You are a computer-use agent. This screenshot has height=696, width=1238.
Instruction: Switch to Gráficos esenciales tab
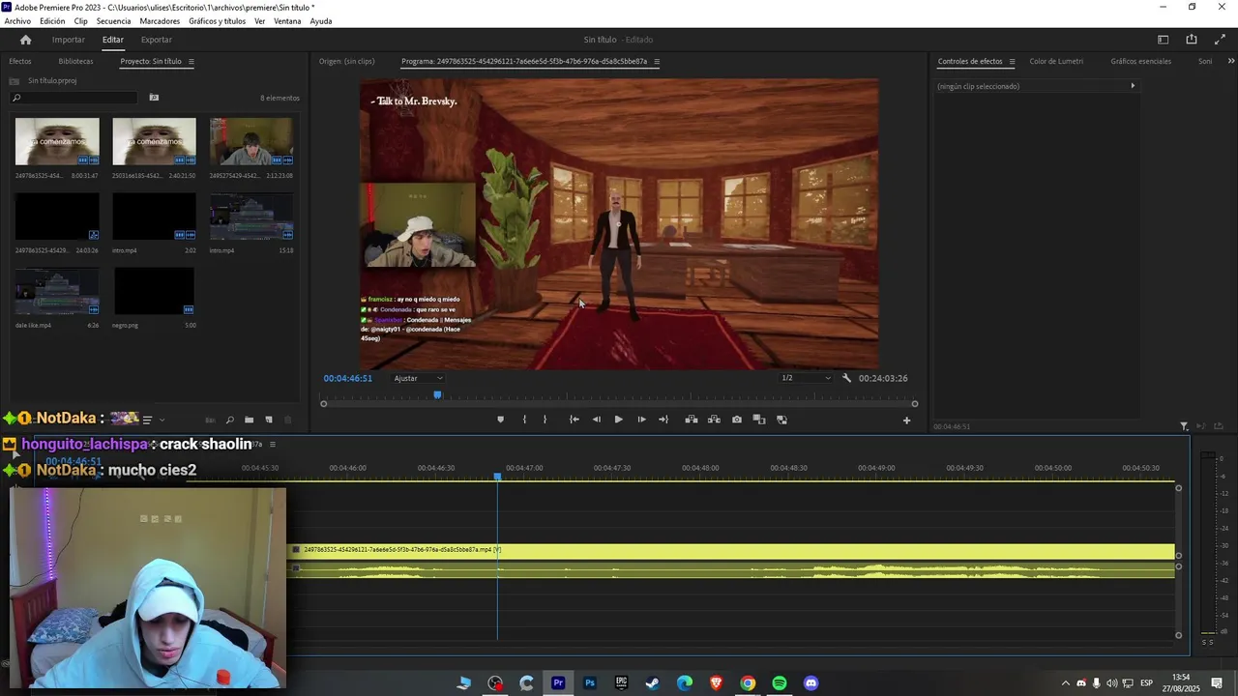tap(1140, 62)
